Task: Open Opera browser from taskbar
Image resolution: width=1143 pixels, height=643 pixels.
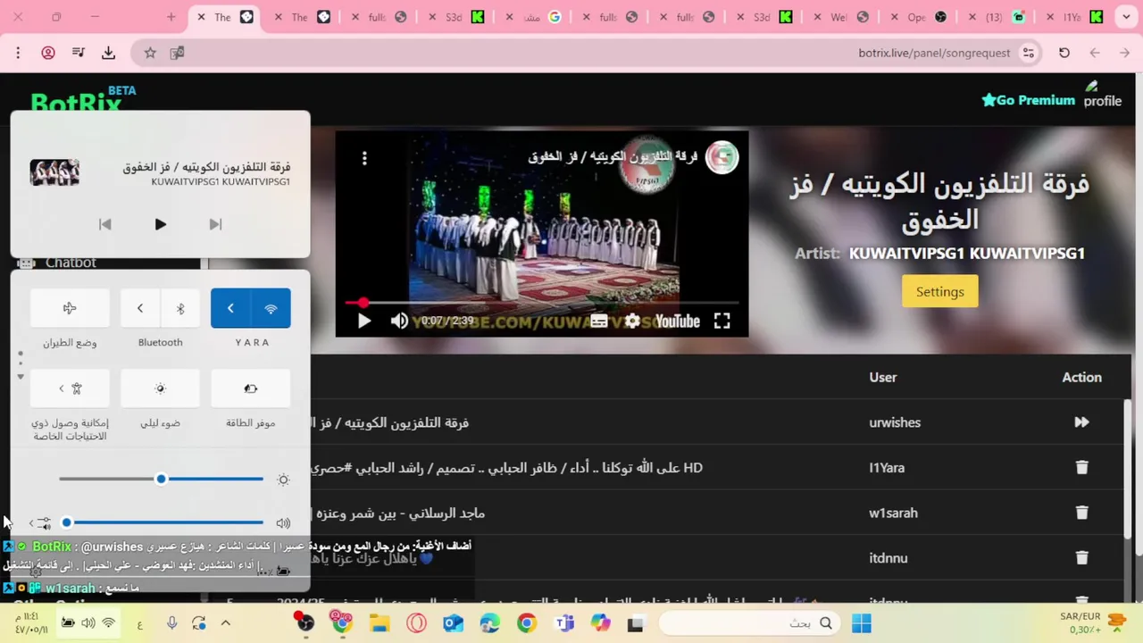Action: coord(416,622)
